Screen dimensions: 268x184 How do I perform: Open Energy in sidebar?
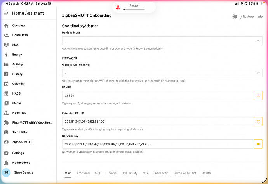pyautogui.click(x=17, y=55)
